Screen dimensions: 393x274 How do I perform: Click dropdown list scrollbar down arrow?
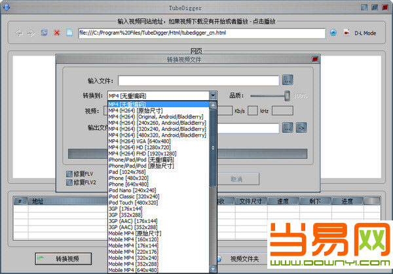(x=213, y=269)
